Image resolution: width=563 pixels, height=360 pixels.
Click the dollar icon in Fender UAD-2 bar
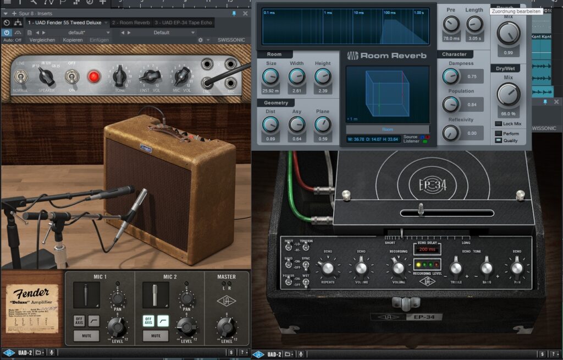(231, 353)
